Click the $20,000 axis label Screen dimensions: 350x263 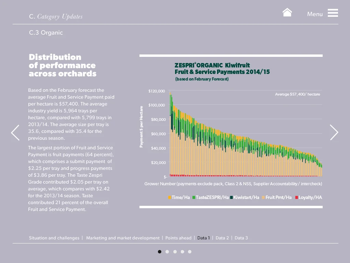158,163
